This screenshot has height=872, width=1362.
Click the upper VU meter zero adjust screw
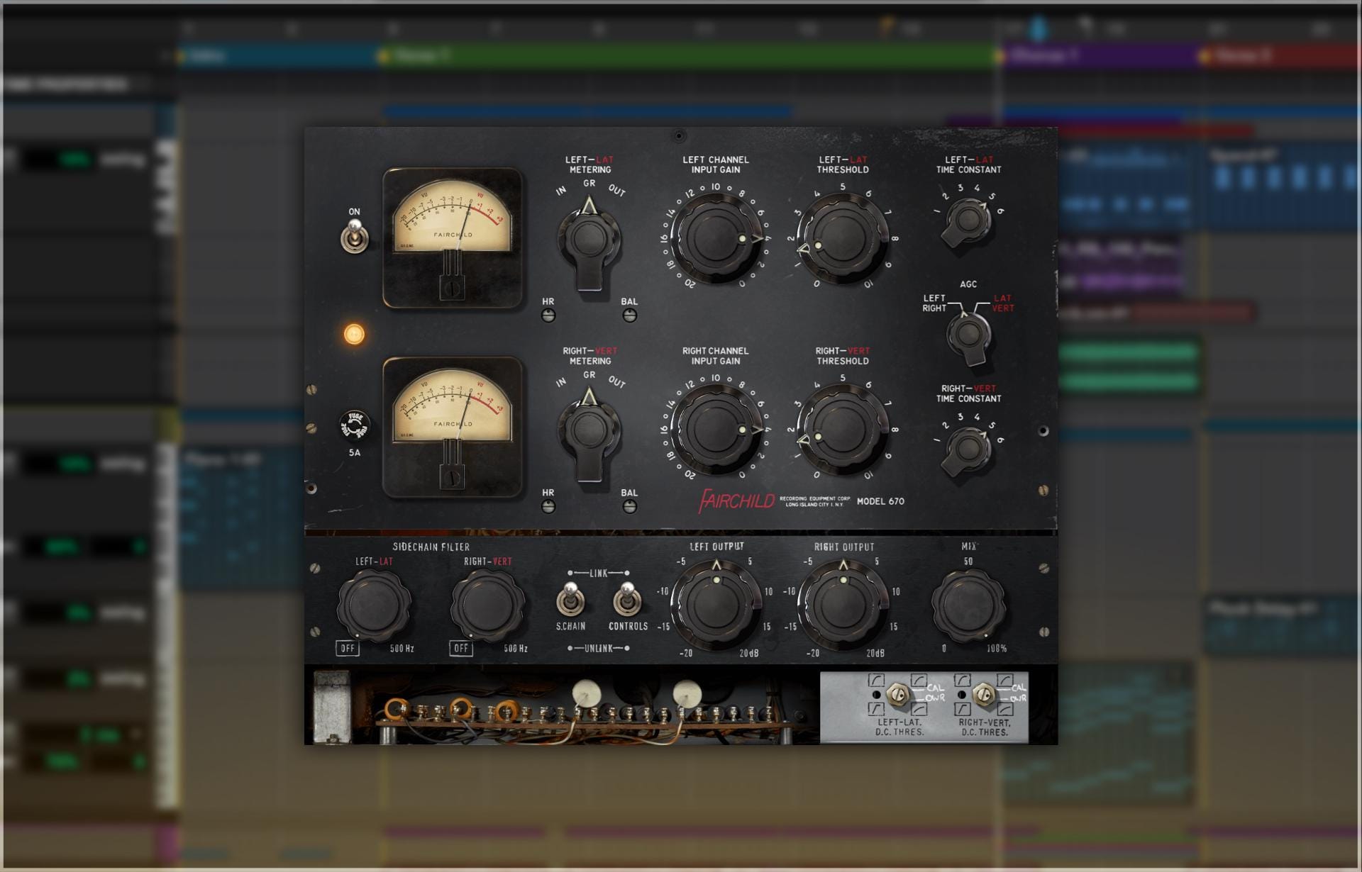(x=451, y=289)
